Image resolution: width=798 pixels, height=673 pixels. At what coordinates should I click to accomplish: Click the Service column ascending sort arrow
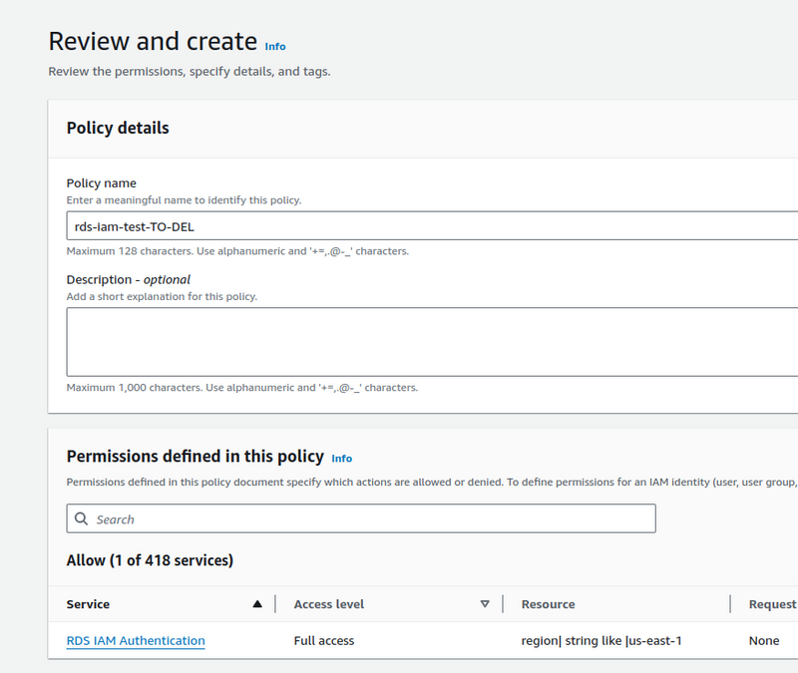257,604
